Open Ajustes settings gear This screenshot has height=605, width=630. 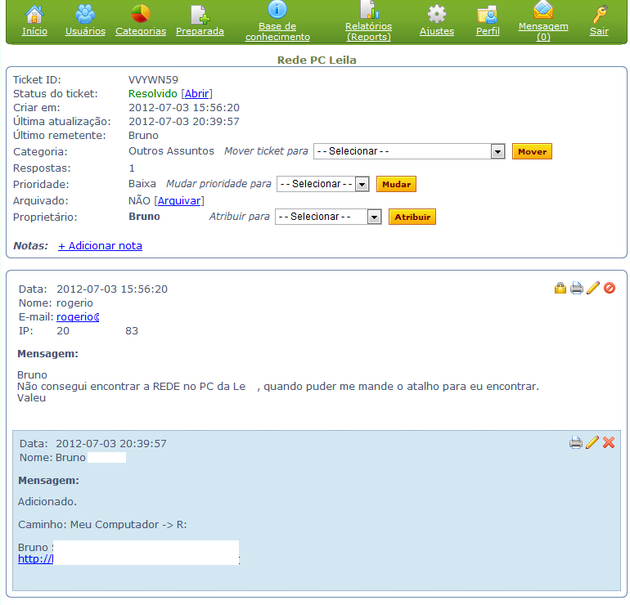point(437,21)
